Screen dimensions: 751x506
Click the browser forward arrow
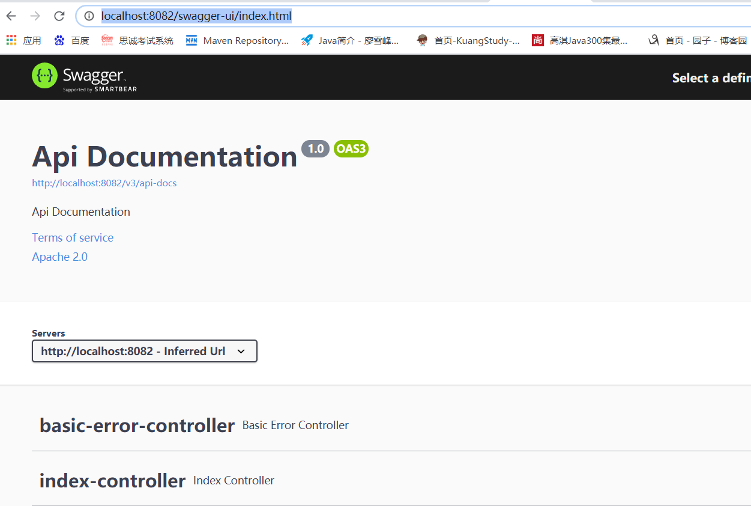(35, 16)
